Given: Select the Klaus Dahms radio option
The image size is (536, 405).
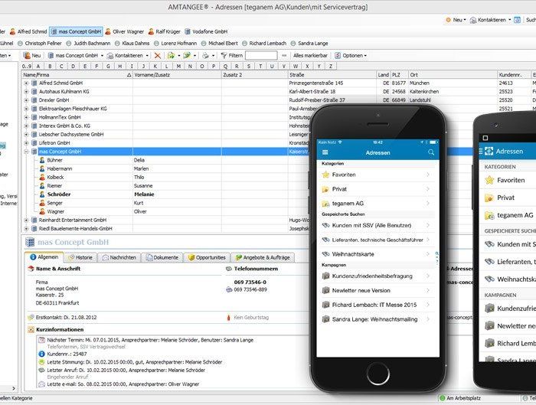Looking at the screenshot, I should (117, 44).
